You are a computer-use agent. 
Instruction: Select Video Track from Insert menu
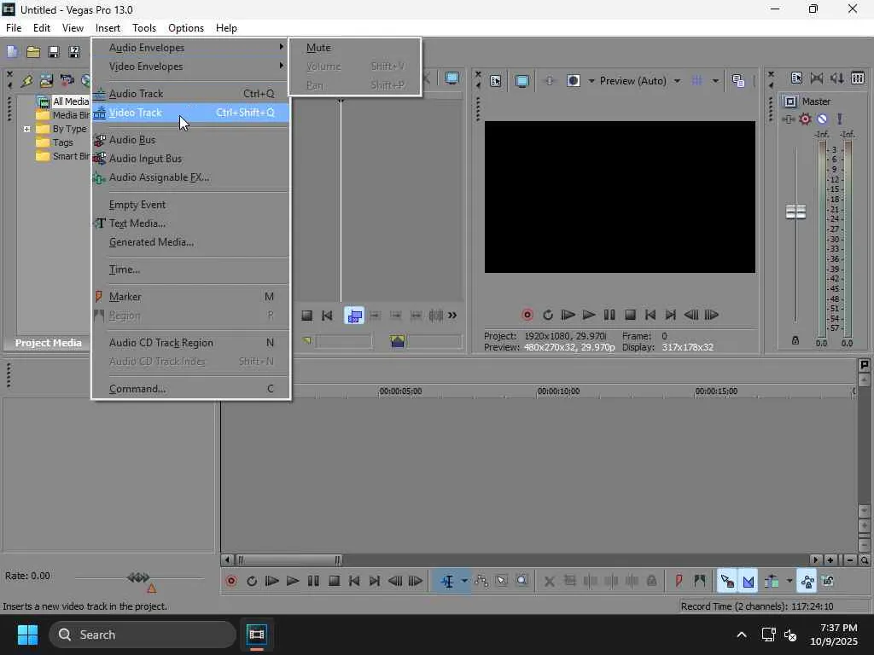(190, 113)
